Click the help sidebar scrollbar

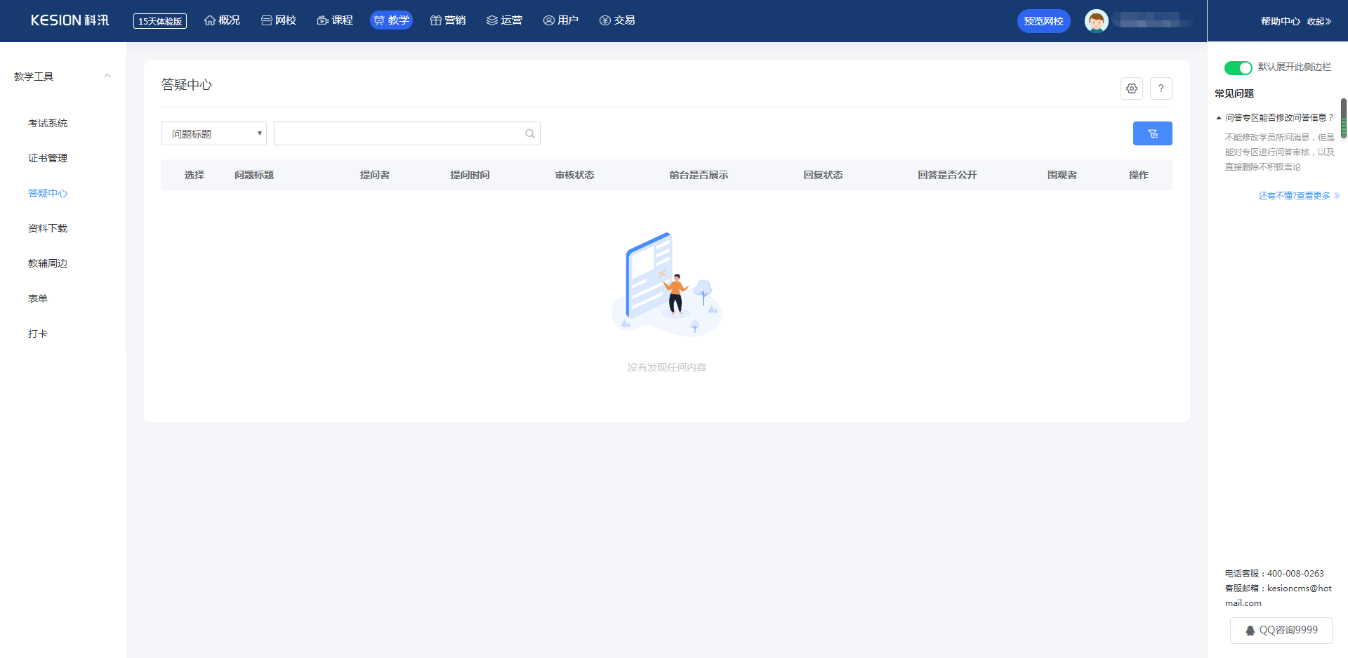(1344, 118)
